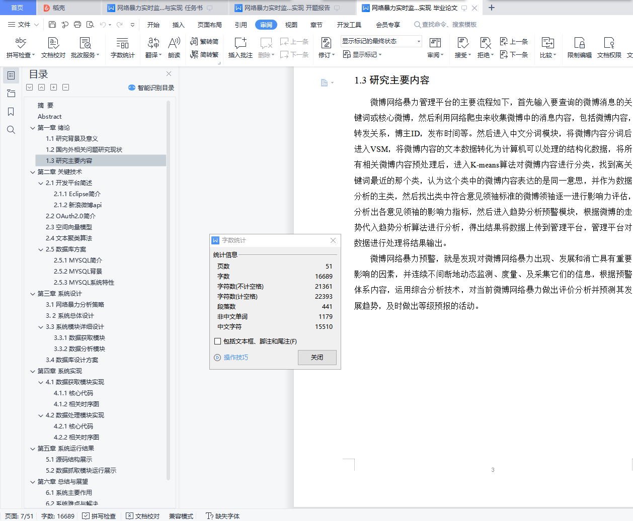The height and width of the screenshot is (521, 633).
Task: Switch to the 开始 ribbon tab
Action: click(x=153, y=25)
